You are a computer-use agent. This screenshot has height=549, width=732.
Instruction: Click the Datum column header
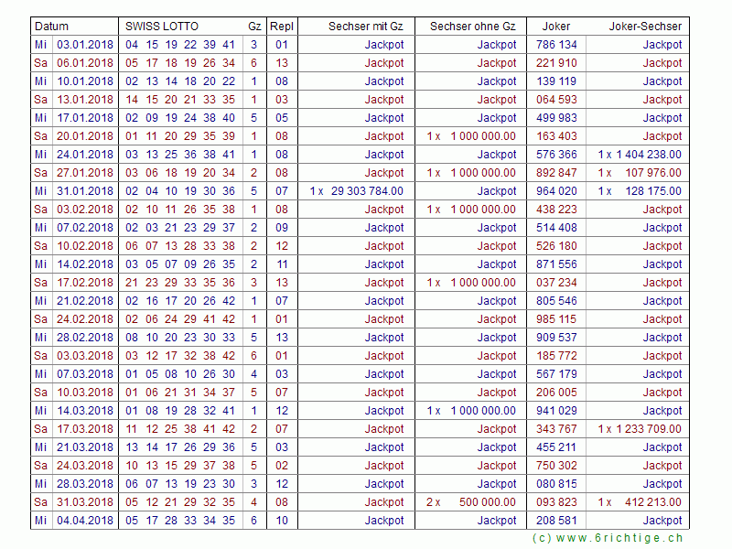[x=51, y=27]
